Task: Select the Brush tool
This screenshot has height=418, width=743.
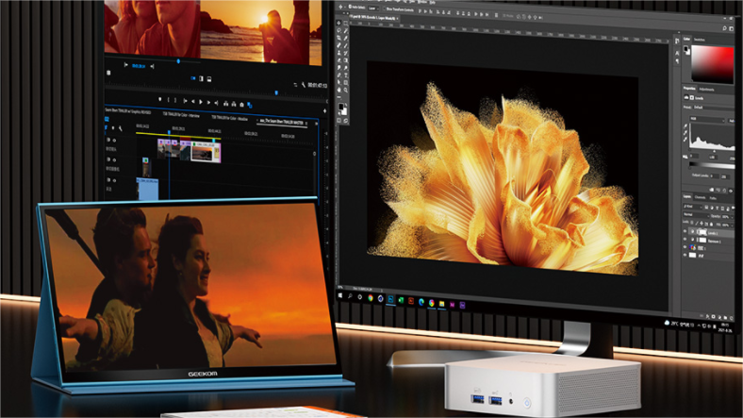Action: coord(345,45)
